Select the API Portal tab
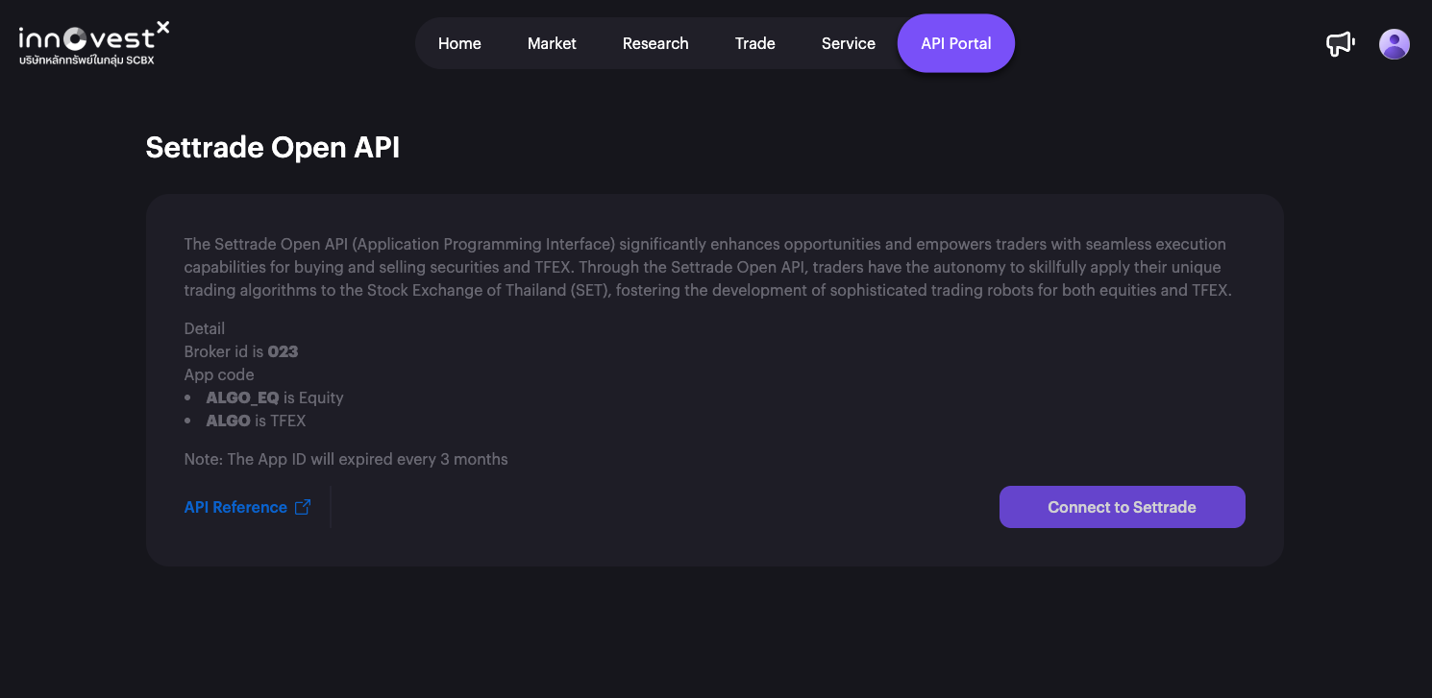1432x698 pixels. (x=956, y=43)
